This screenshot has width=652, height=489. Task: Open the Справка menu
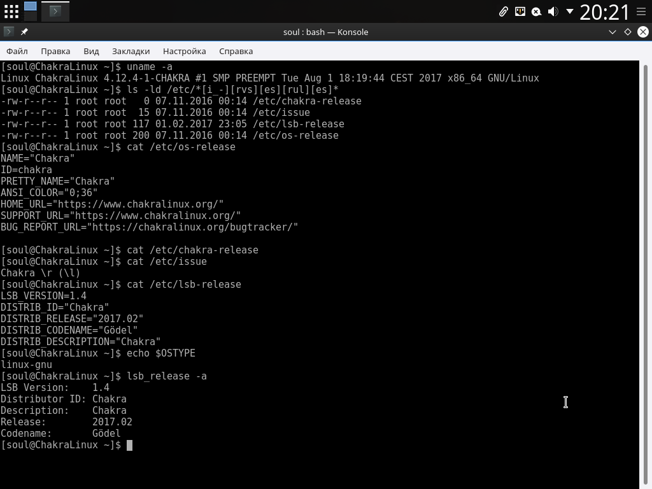tap(236, 51)
